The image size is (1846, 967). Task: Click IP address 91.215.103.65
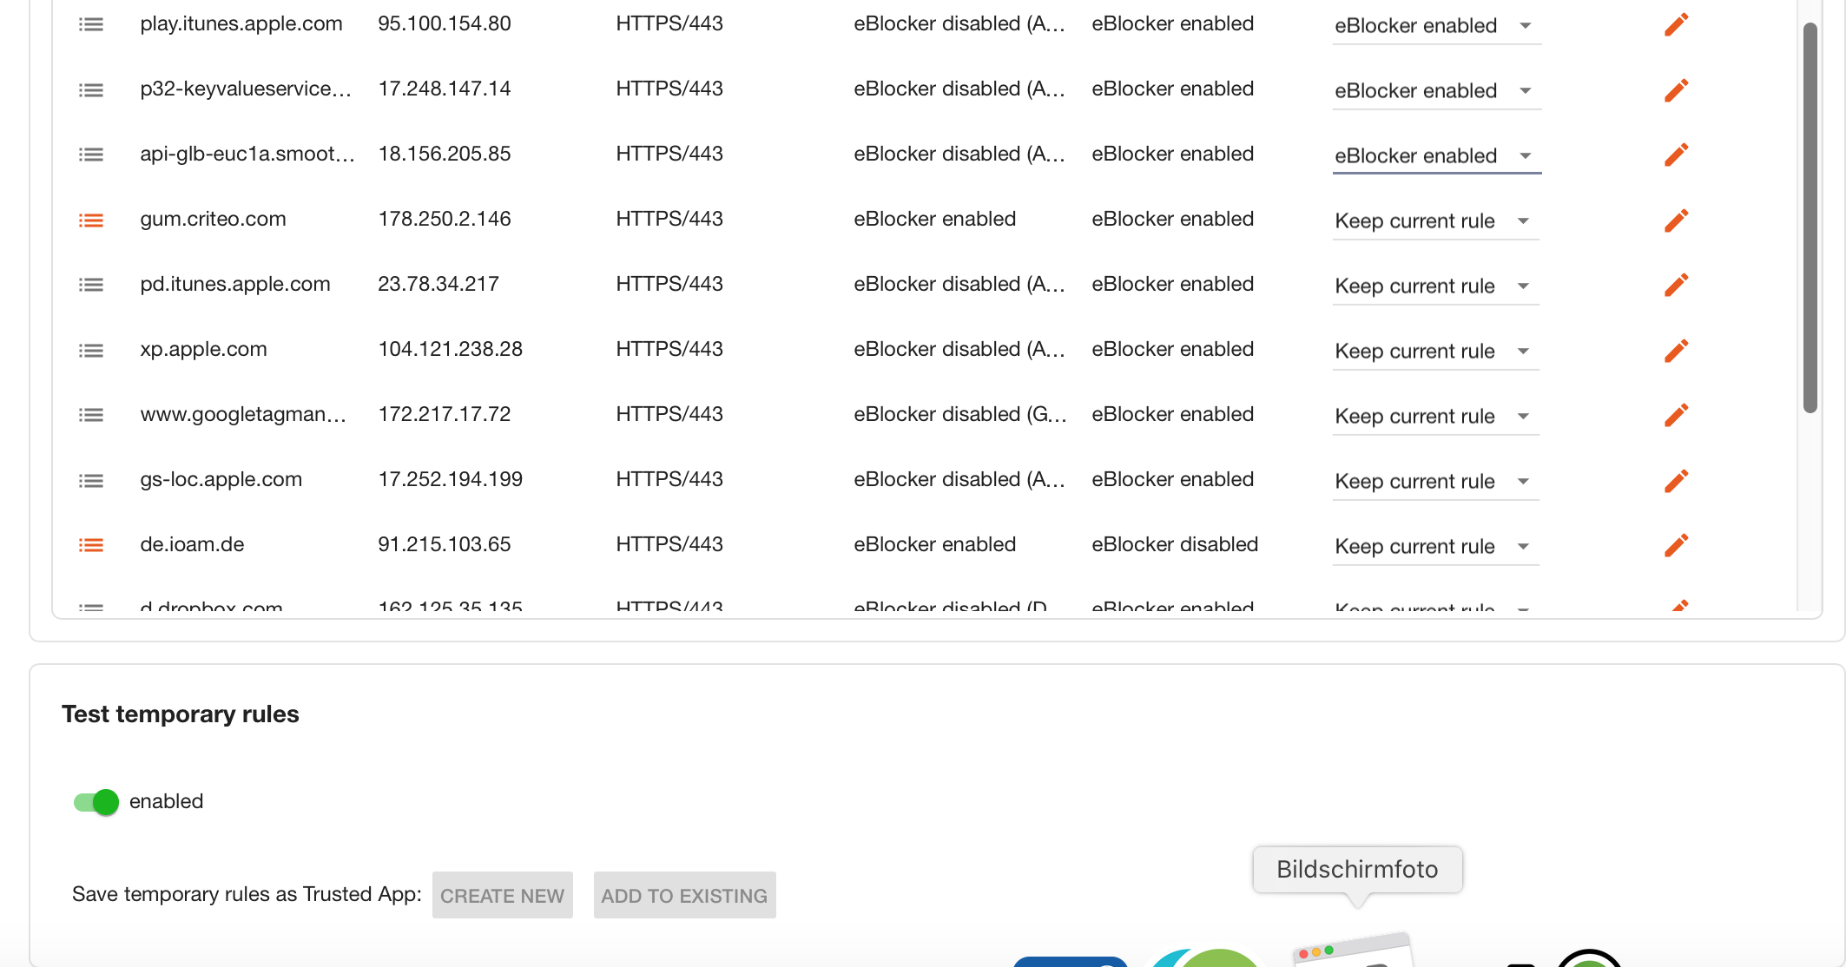[445, 544]
